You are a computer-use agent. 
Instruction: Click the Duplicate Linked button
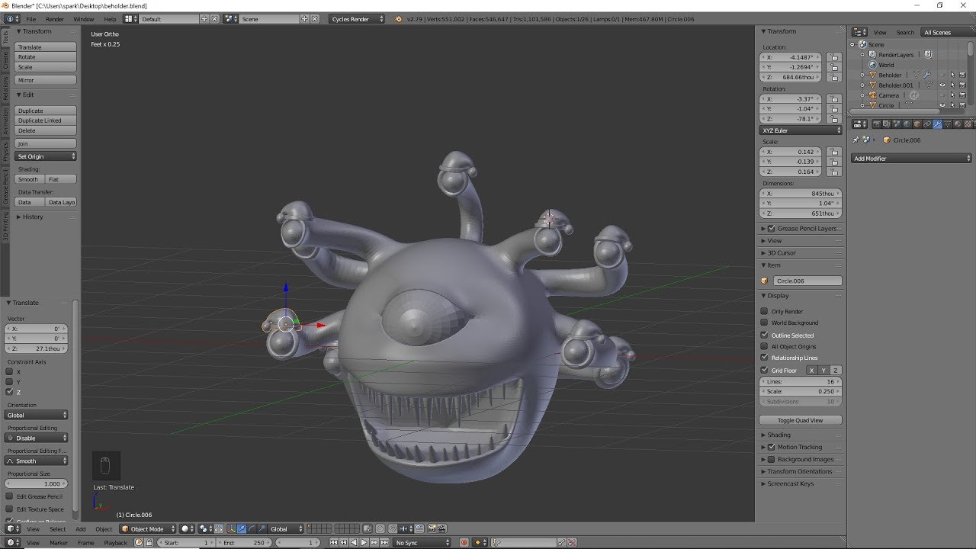tap(46, 120)
